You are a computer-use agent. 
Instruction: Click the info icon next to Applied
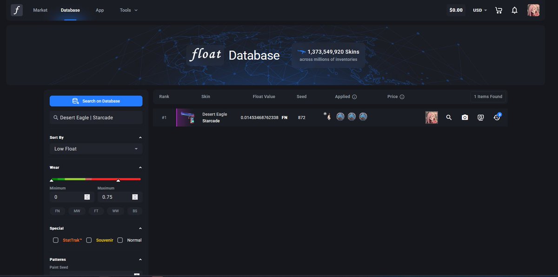pyautogui.click(x=354, y=97)
